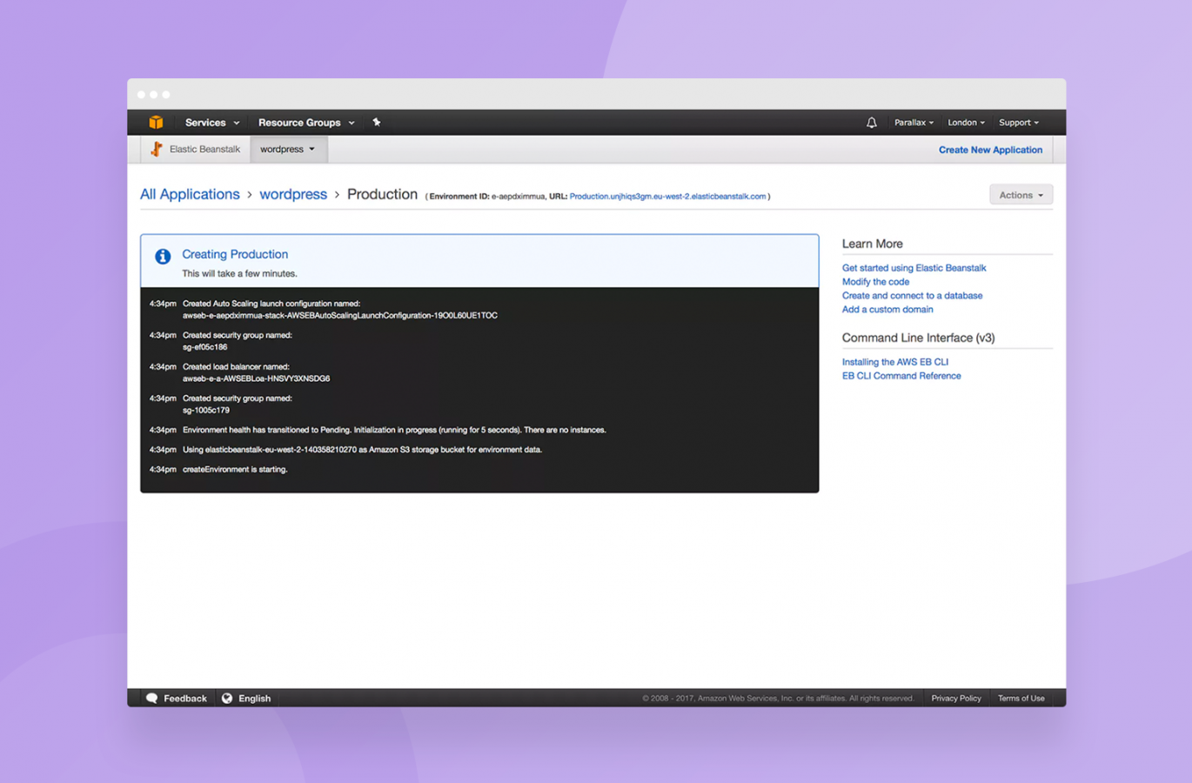Click the 'Created load balancer named:' log entry
Screen dimensions: 1192x783
[236, 367]
